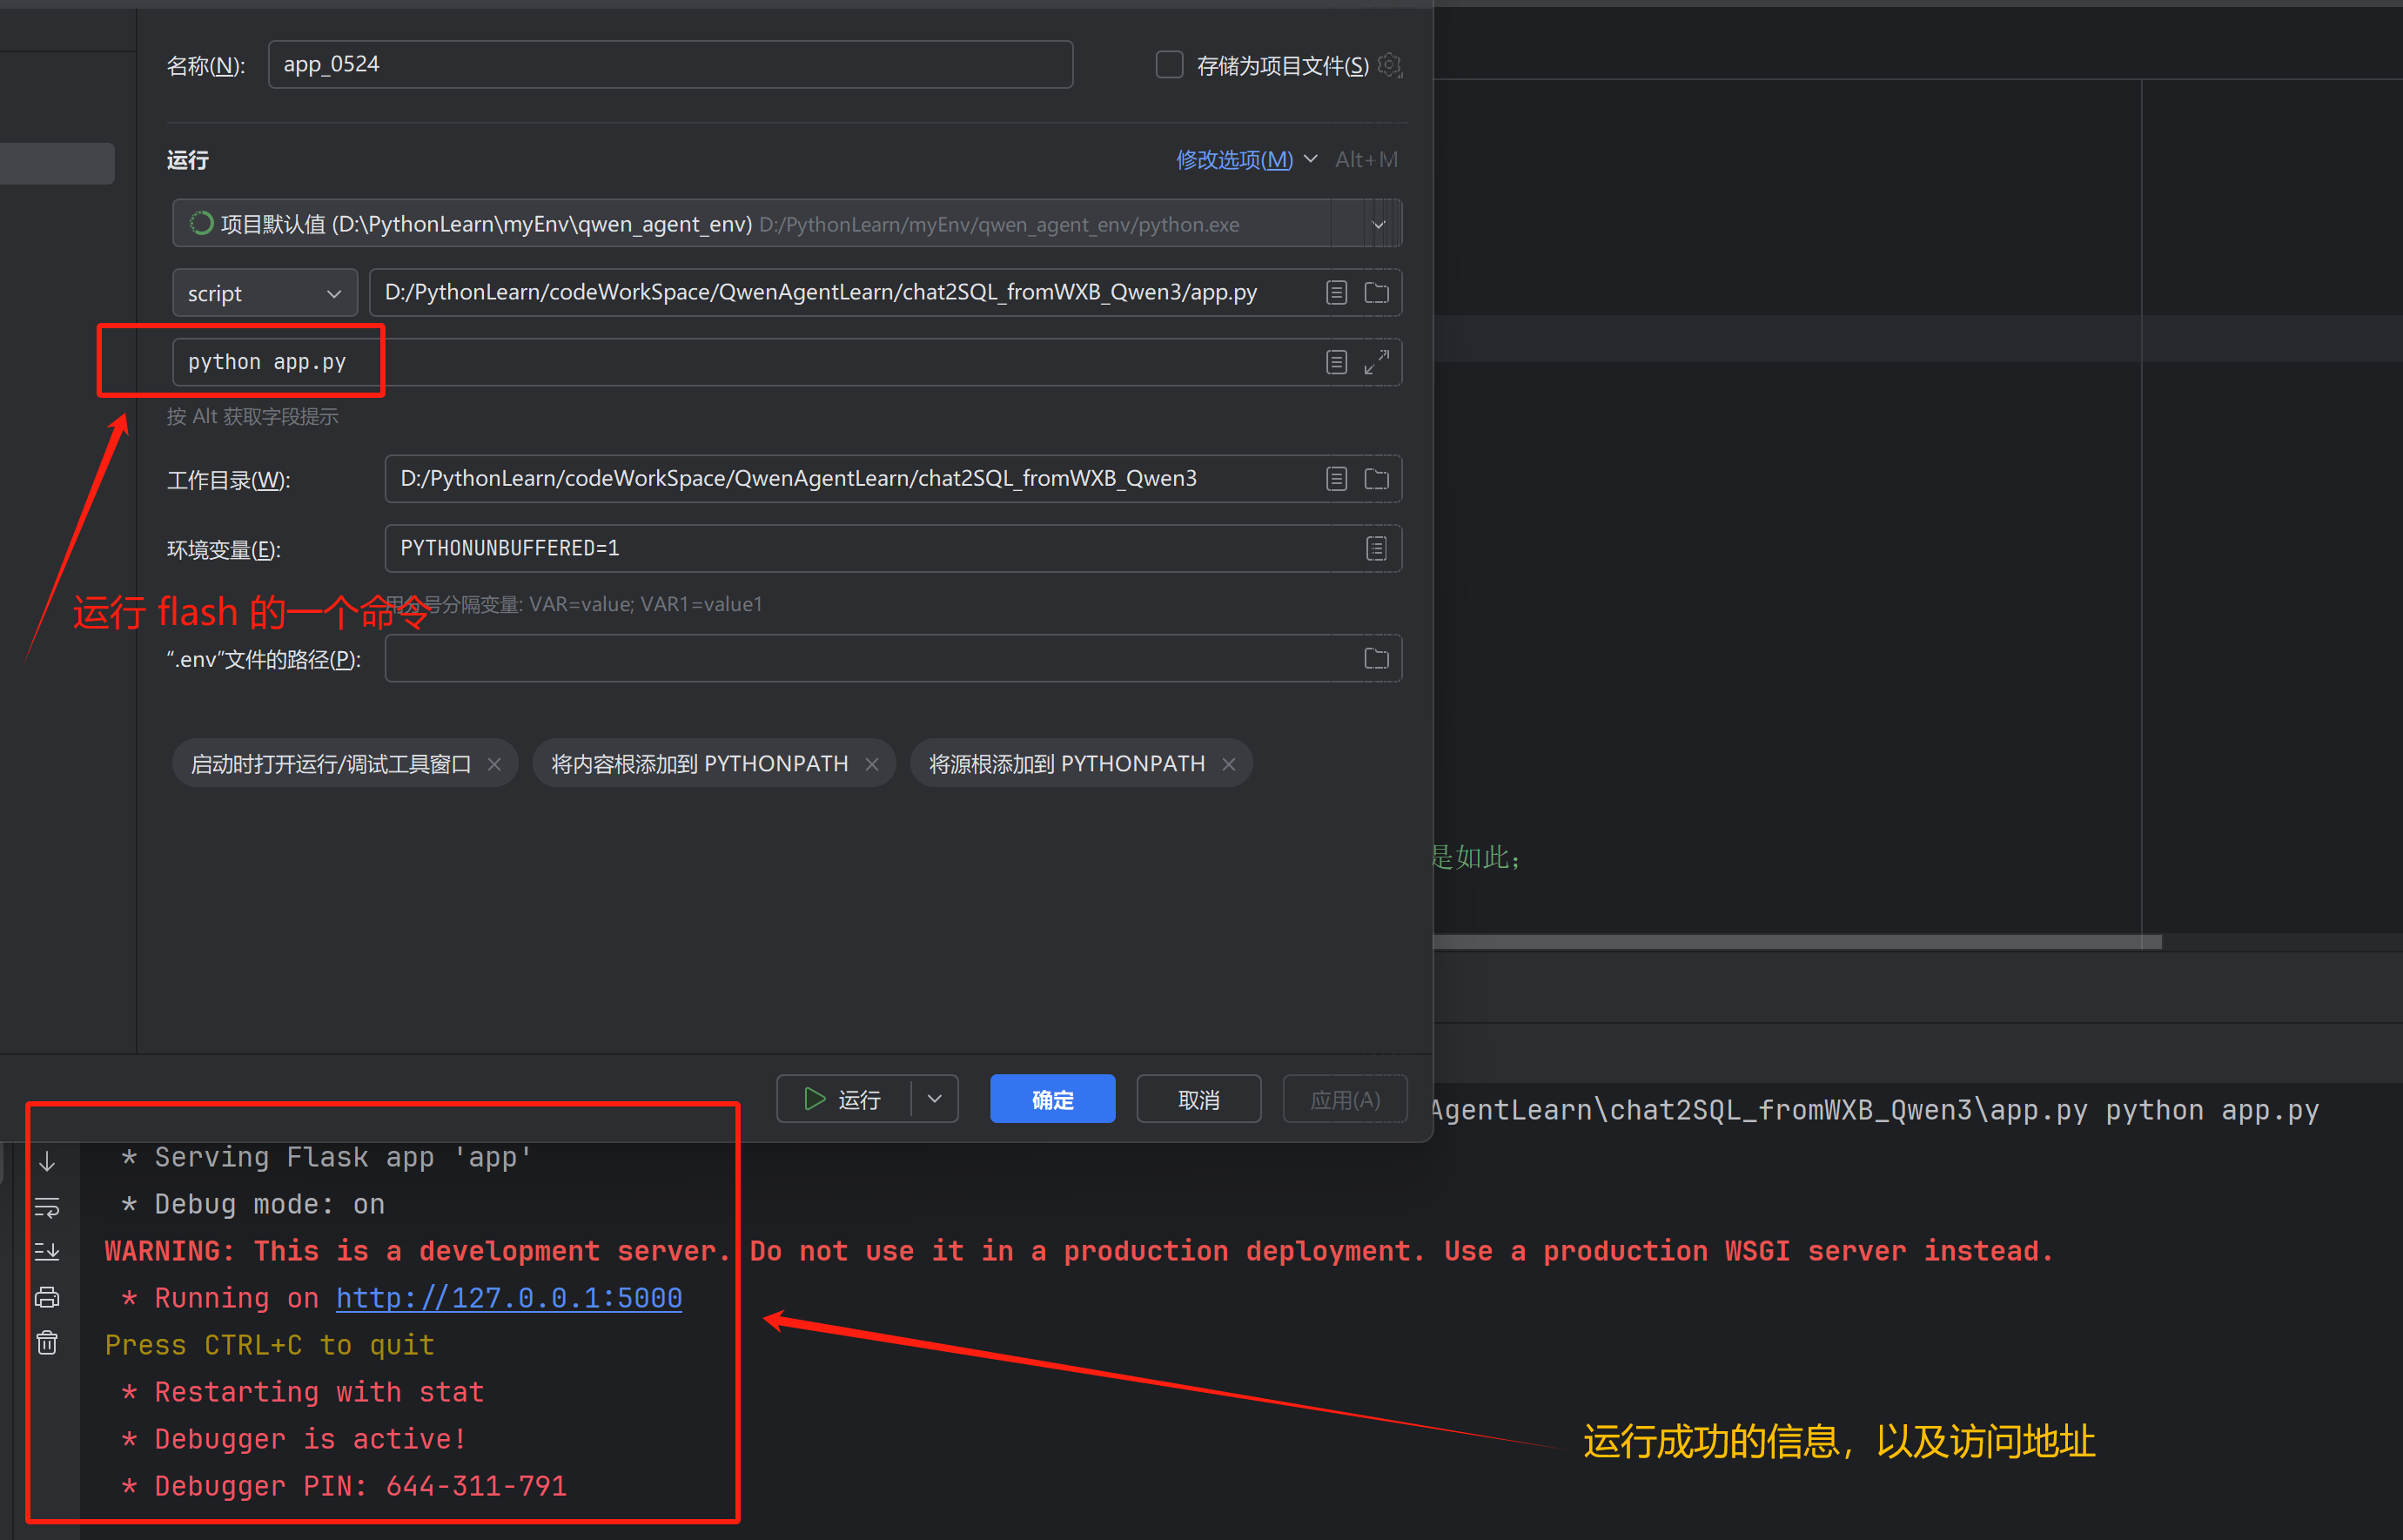Image resolution: width=2403 pixels, height=1540 pixels.
Task: Open dropdown arrow next to 运行 button
Action: (x=935, y=1099)
